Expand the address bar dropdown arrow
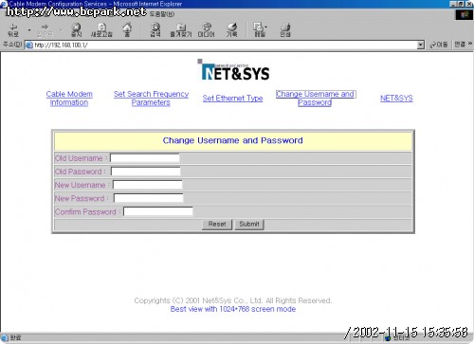This screenshot has height=344, width=474. pyautogui.click(x=420, y=45)
